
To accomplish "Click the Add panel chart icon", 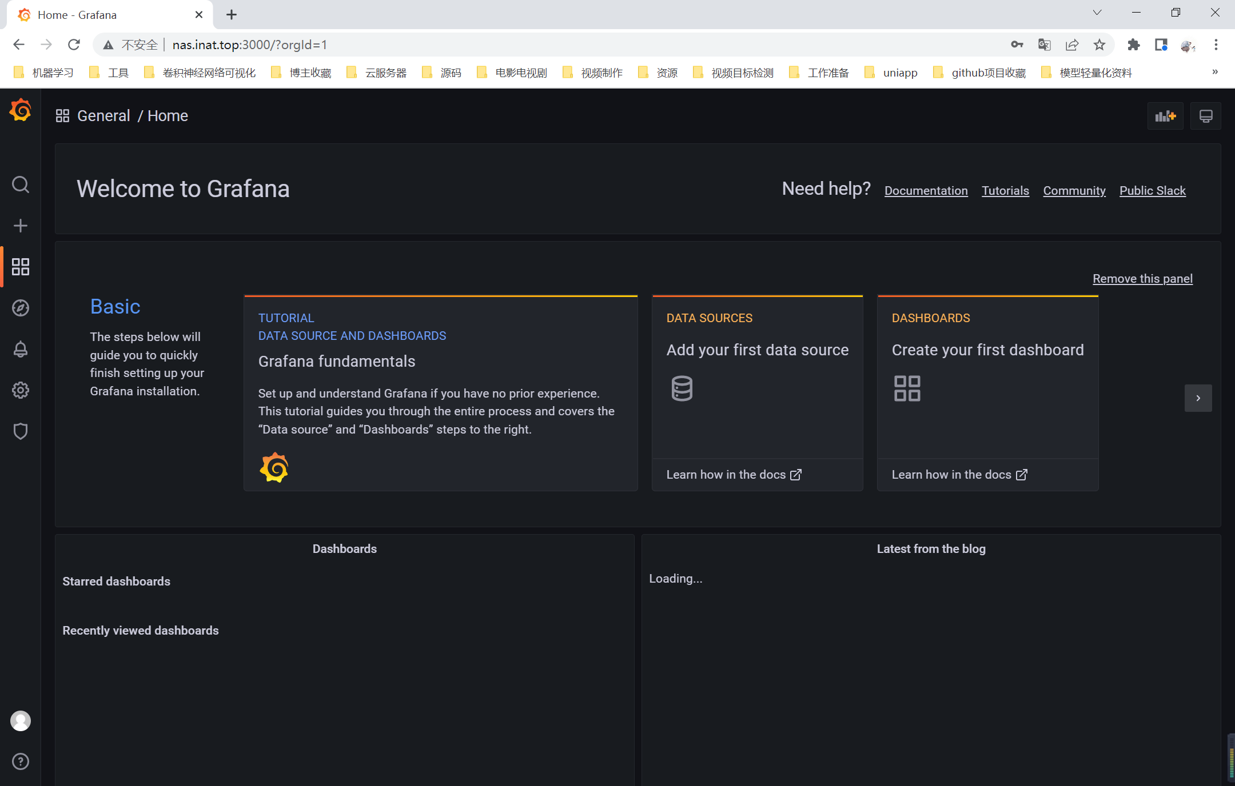I will pyautogui.click(x=1165, y=116).
